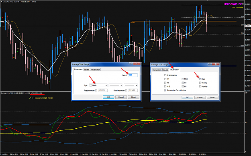Open Levels tab in the timeframes dialog
This screenshot has height=156, width=251.
click(x=166, y=70)
